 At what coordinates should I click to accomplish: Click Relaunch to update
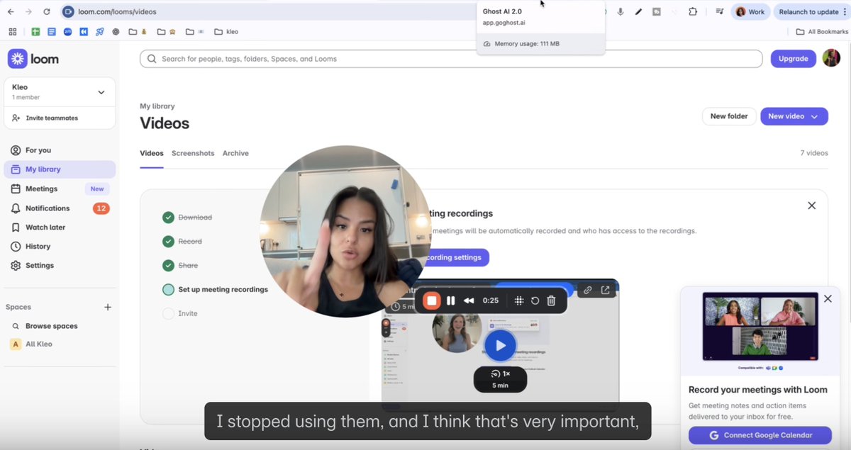click(x=811, y=11)
